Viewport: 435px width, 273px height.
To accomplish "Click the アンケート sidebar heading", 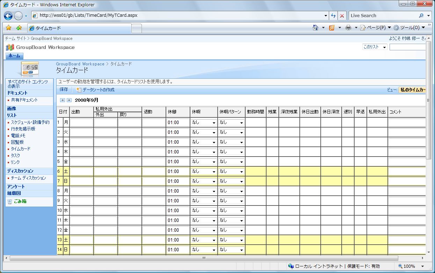I will point(16,187).
